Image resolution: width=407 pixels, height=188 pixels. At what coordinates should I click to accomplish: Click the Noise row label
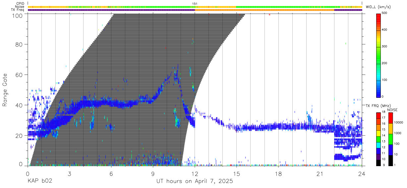point(20,7)
